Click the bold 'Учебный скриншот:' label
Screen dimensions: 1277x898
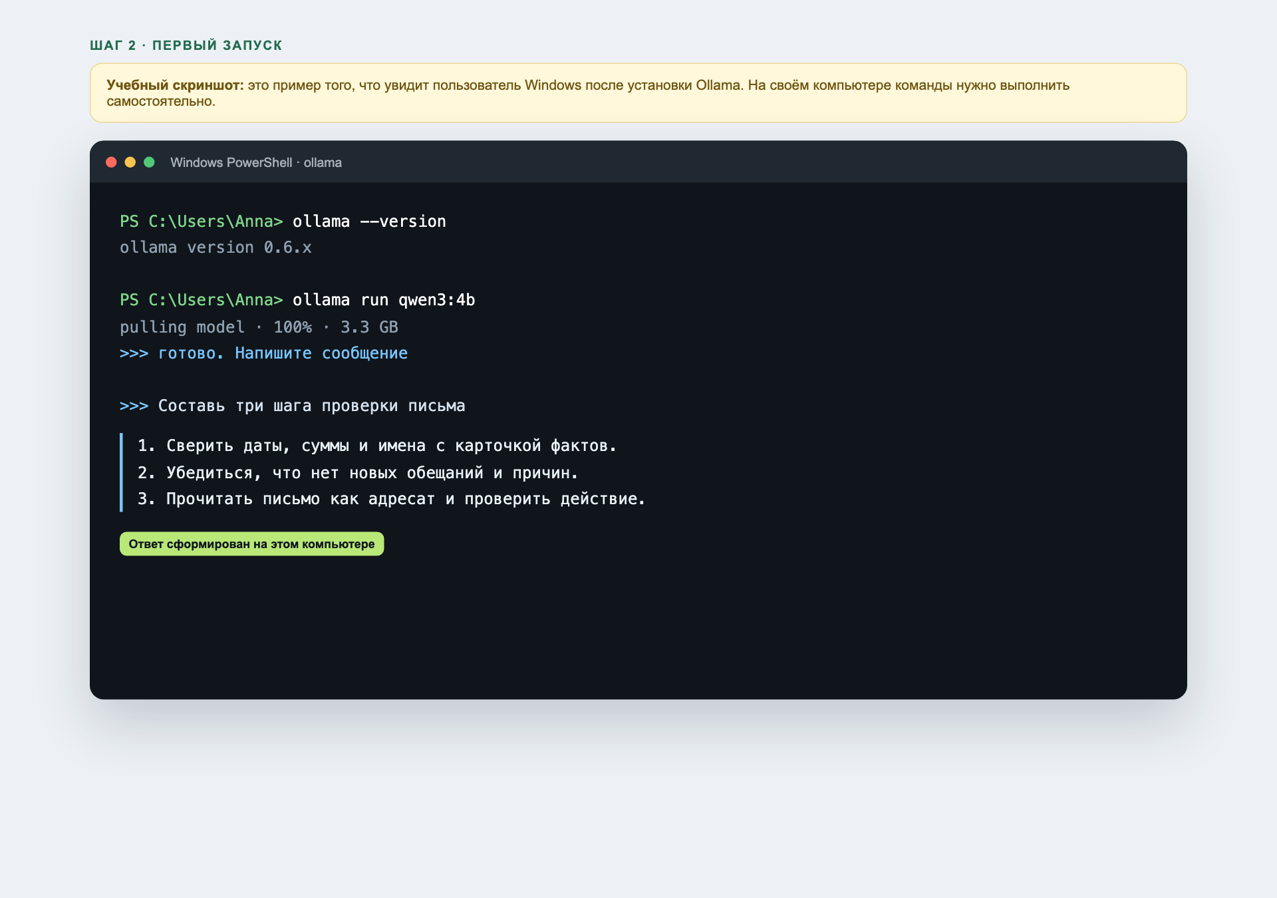pyautogui.click(x=175, y=85)
